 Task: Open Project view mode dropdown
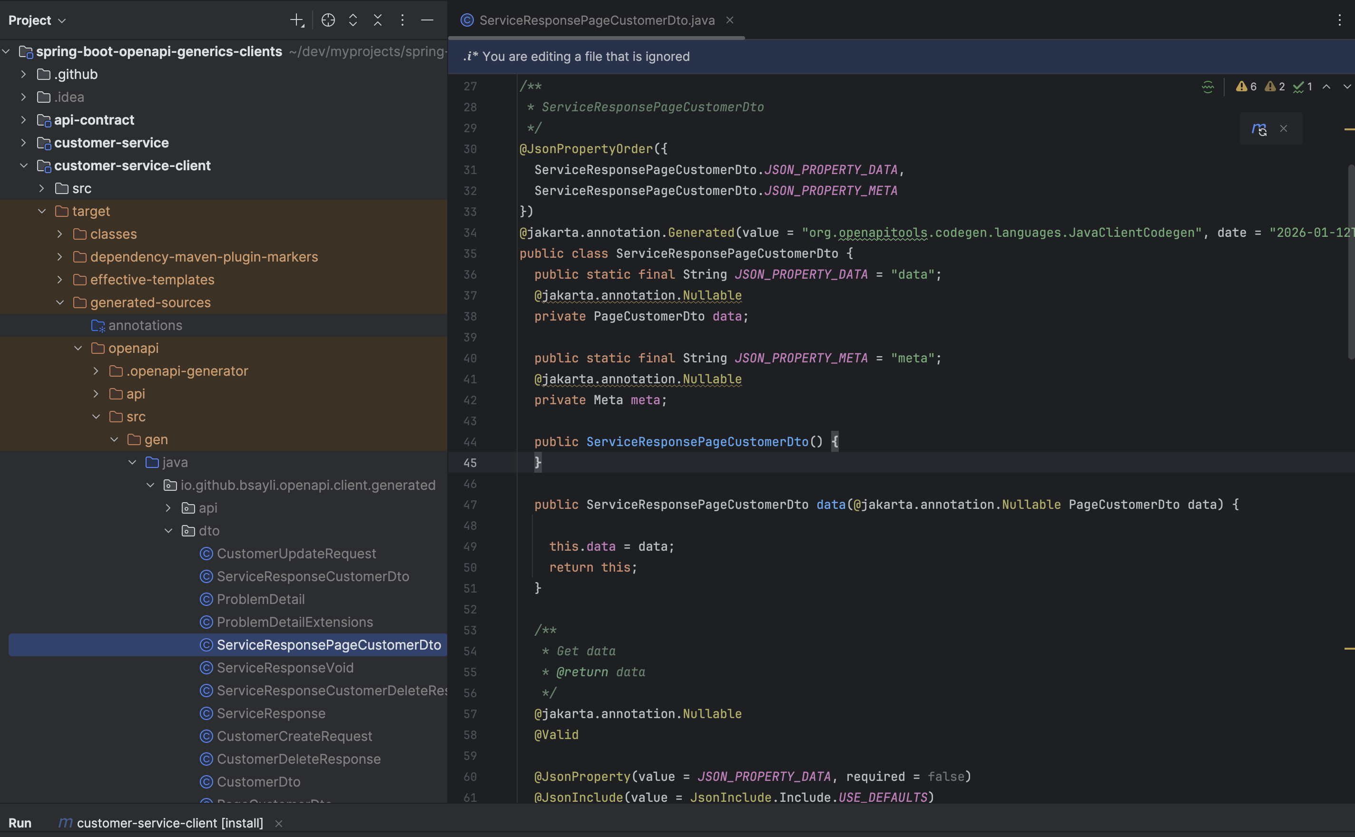click(37, 20)
